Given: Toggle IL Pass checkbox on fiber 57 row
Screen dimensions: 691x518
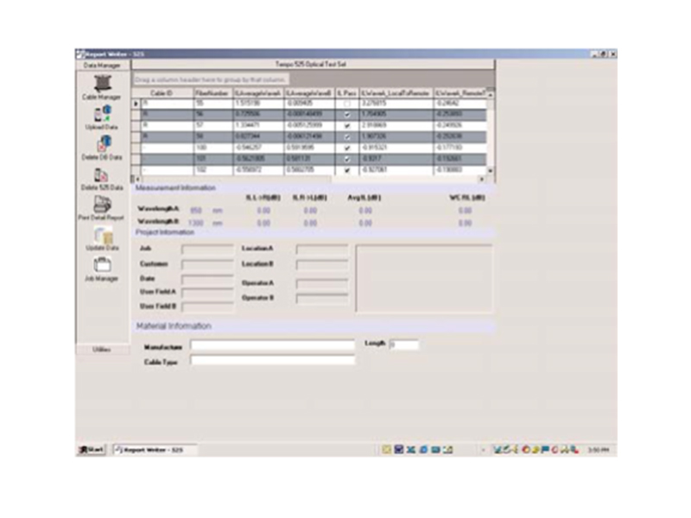Looking at the screenshot, I should [347, 125].
